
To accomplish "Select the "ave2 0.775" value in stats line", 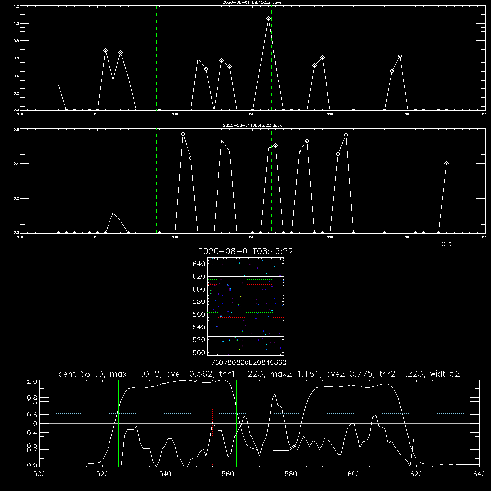I will click(x=350, y=374).
